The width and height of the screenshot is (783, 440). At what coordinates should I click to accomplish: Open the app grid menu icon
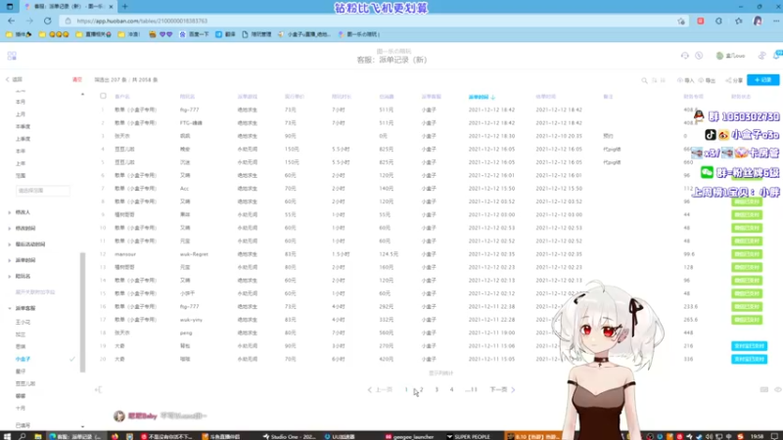12,56
